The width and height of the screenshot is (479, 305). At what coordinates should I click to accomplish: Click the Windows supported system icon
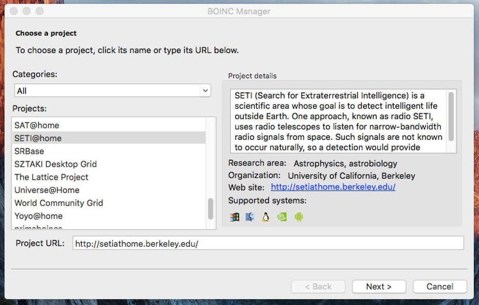click(235, 217)
